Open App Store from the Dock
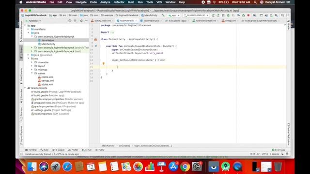Viewport: 310px width, 174px height. click(173, 167)
